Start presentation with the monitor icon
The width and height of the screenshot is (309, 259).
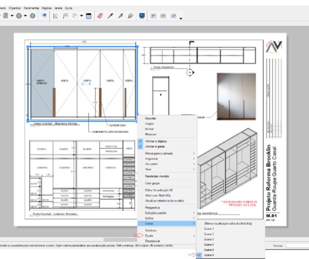coord(142,16)
